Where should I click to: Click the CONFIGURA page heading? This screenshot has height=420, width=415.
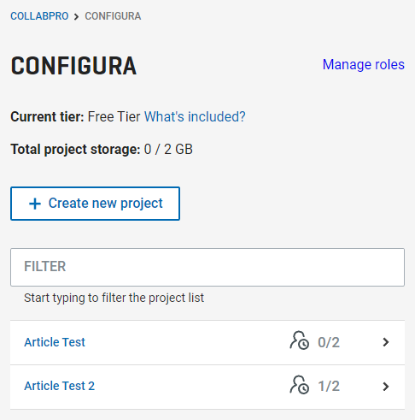click(x=73, y=66)
